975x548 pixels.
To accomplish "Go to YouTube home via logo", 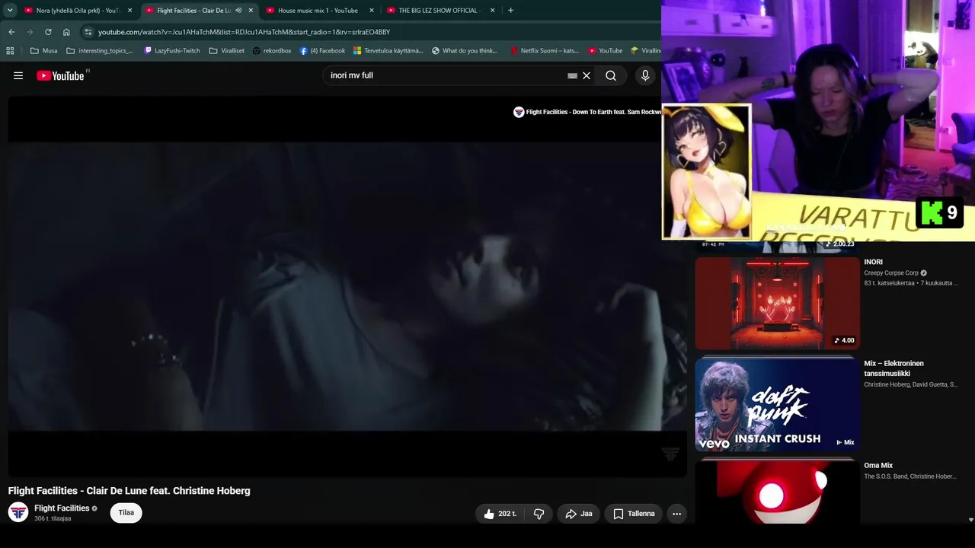I will [x=60, y=75].
